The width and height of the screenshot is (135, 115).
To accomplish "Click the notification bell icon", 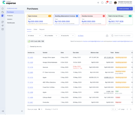I will tap(106, 3).
